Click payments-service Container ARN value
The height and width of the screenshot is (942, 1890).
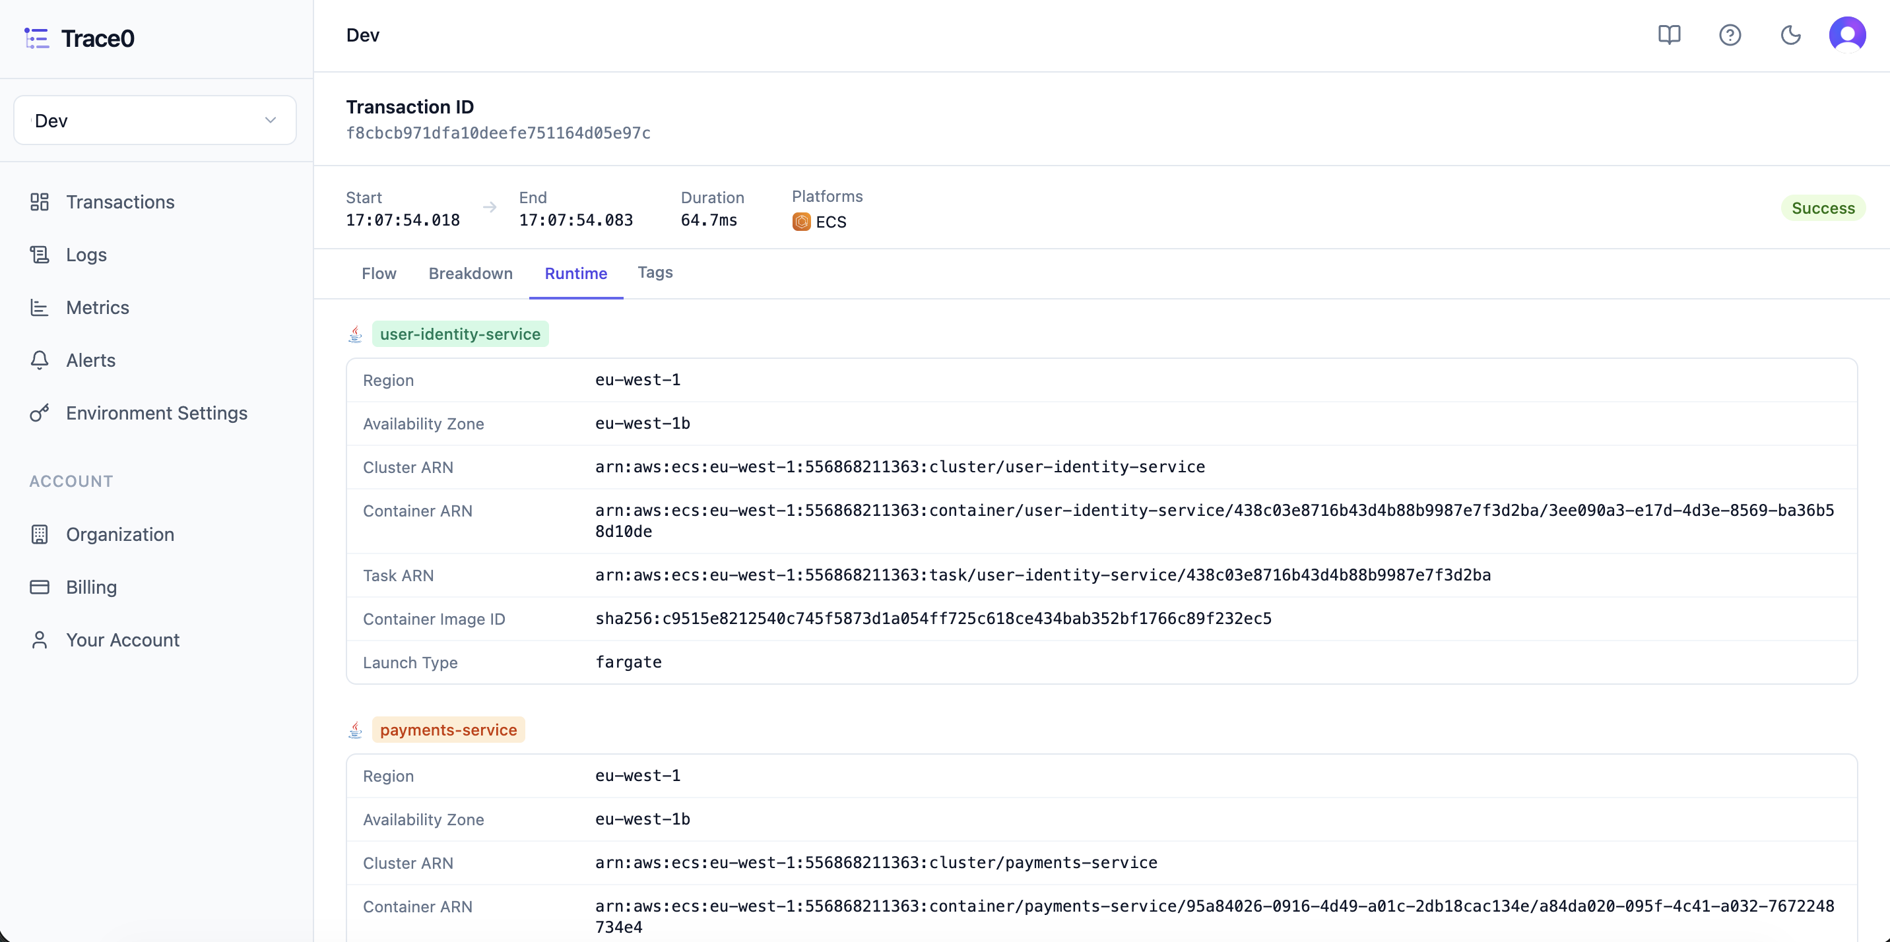point(1215,917)
